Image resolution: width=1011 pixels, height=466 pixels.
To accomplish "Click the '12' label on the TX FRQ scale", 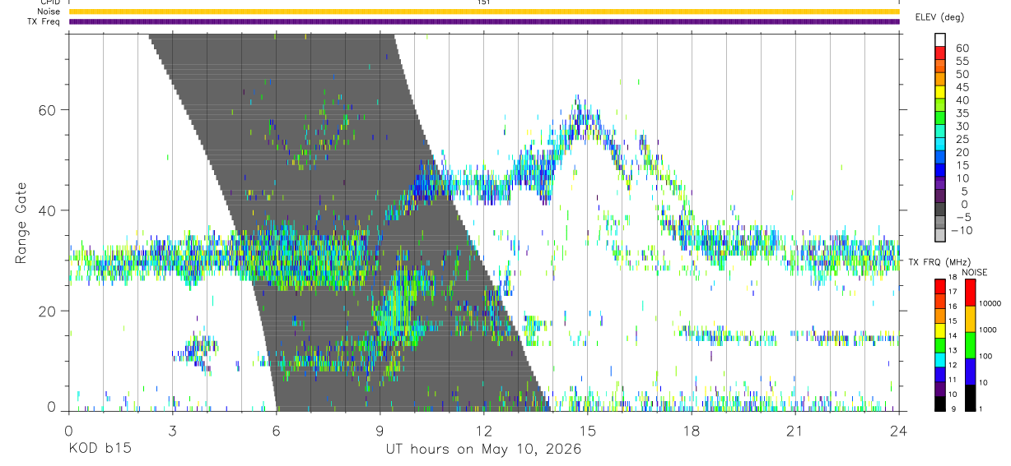I will [x=953, y=366].
